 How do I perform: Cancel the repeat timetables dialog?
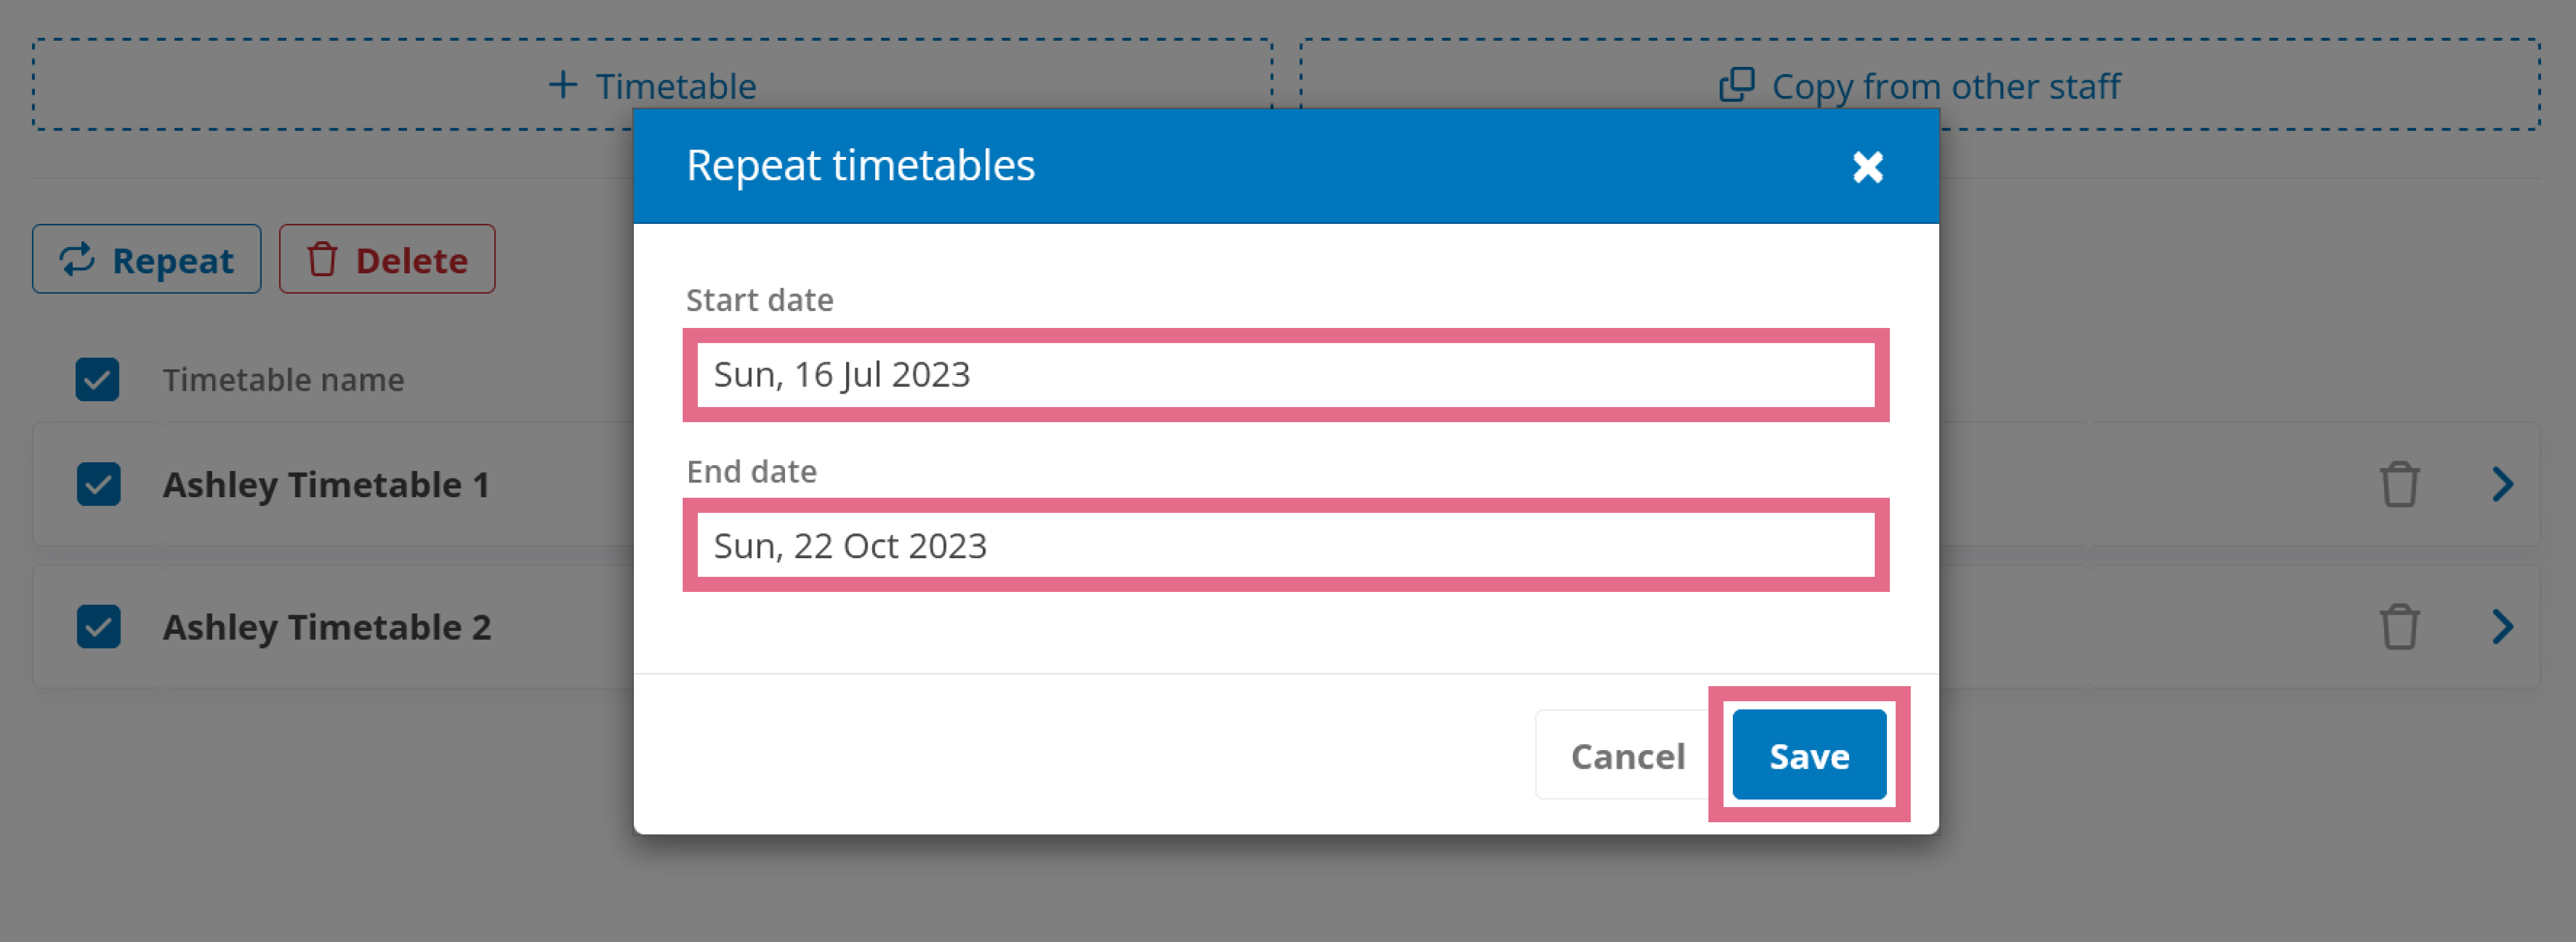[1627, 755]
